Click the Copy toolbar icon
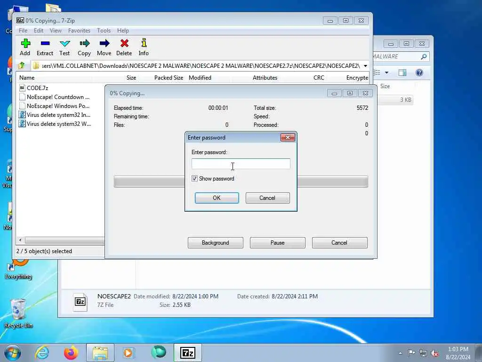Screen dimensions: 482x362 pos(84,47)
